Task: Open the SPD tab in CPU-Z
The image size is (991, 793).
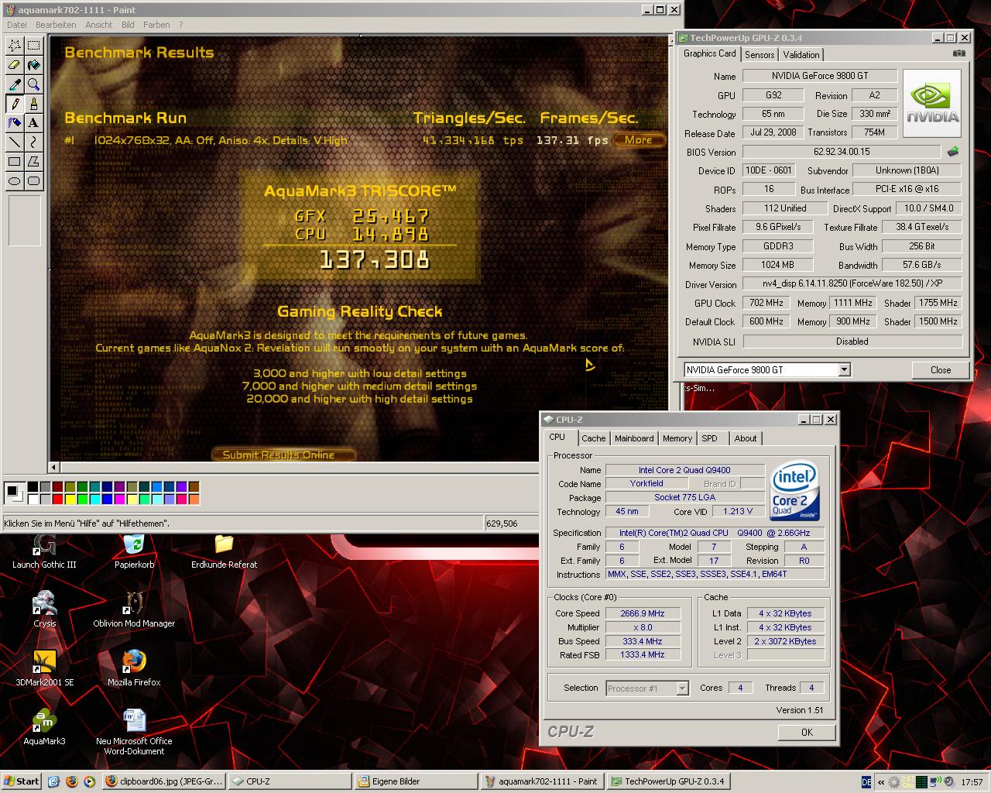Action: 709,438
